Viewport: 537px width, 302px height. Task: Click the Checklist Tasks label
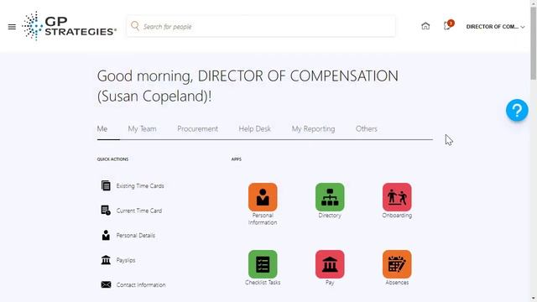click(x=263, y=283)
